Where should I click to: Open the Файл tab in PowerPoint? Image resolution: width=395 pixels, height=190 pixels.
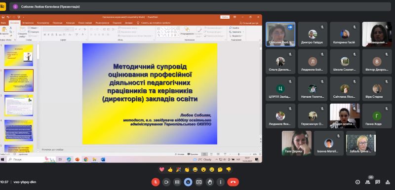pyautogui.click(x=3, y=23)
